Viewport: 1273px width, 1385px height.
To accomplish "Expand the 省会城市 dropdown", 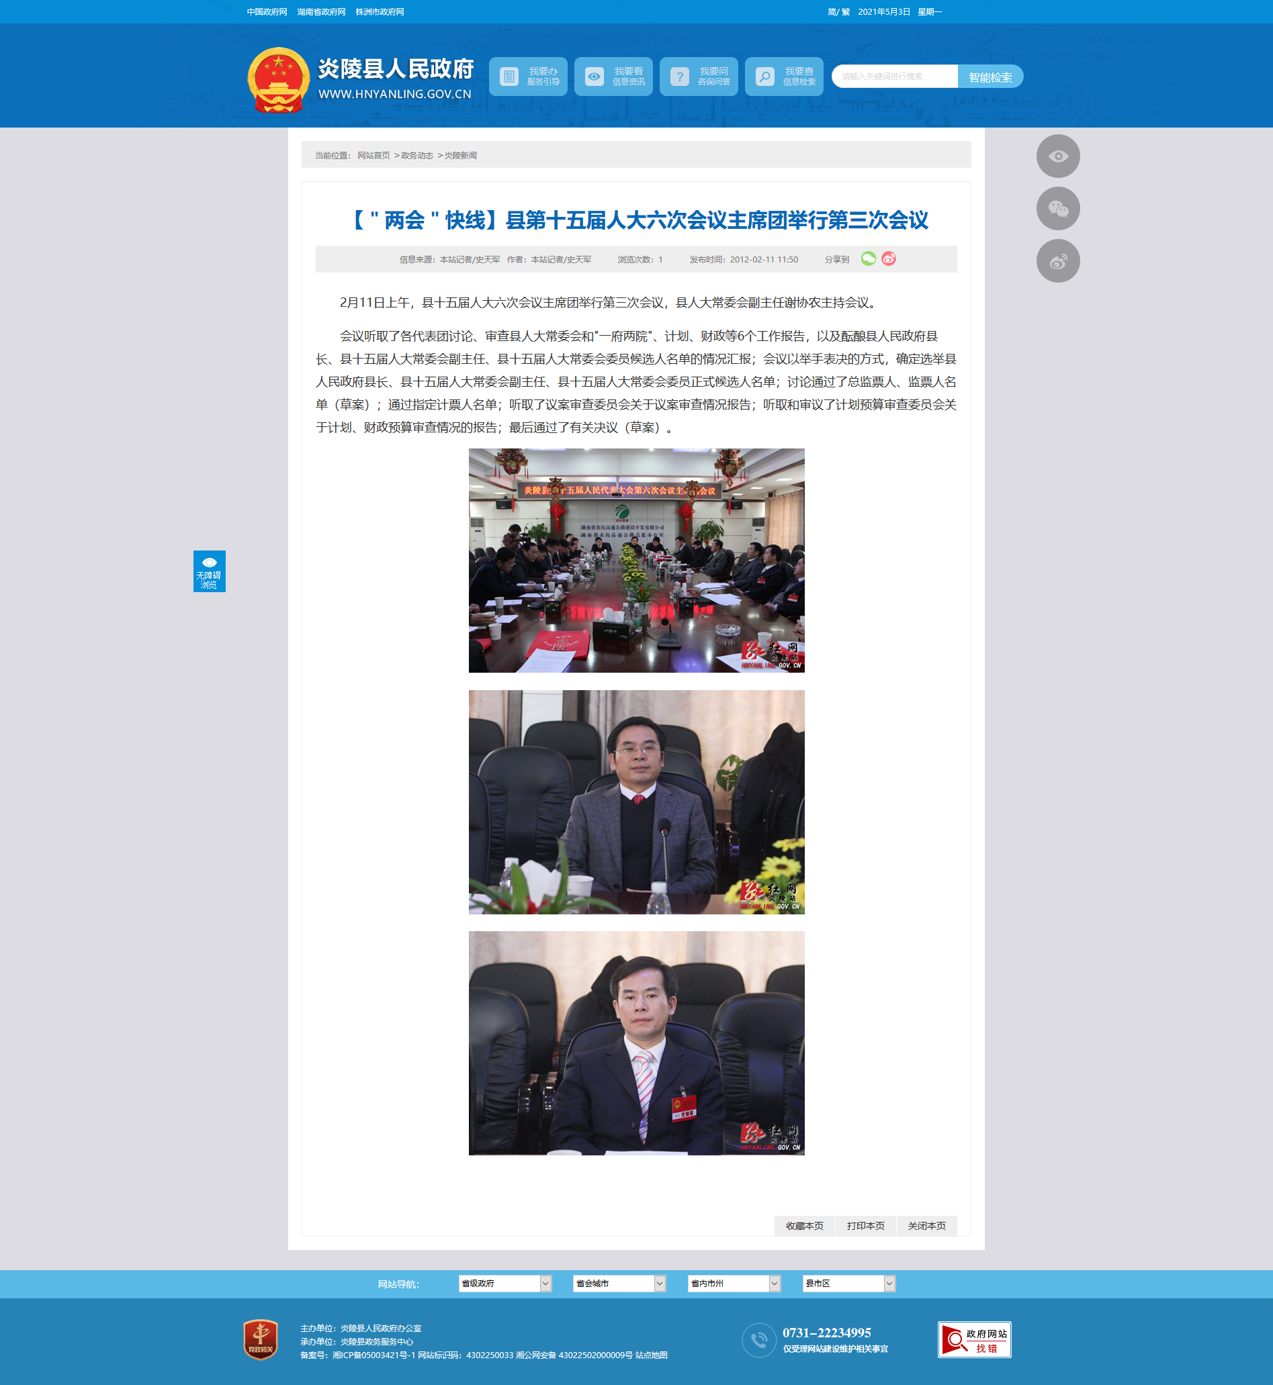I will 619,1283.
